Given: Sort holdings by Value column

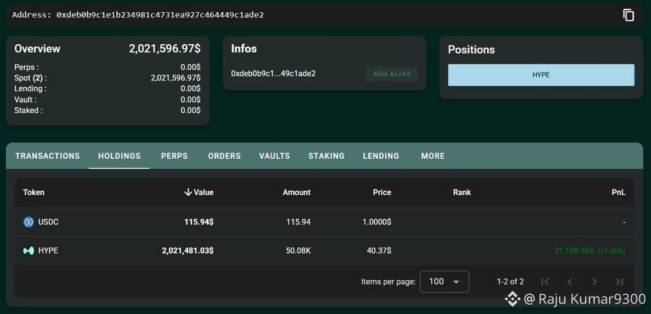Looking at the screenshot, I should tap(203, 192).
